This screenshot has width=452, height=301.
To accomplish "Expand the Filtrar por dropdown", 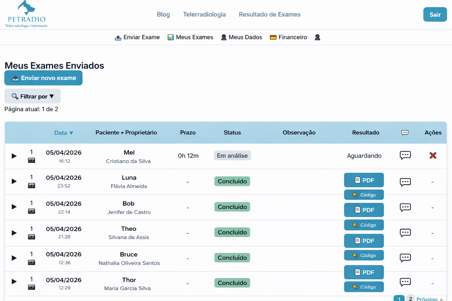I will [x=32, y=96].
